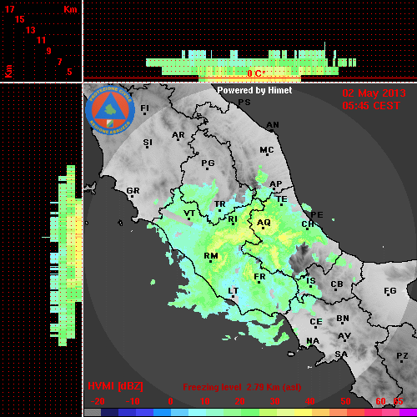Click the '65' dBZ scale value
417x417 pixels.
tap(398, 401)
